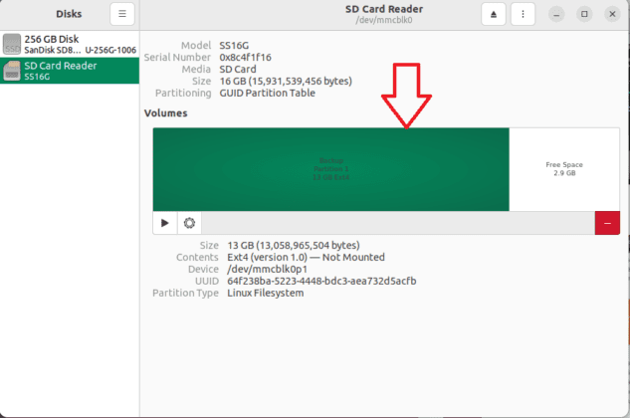Viewport: 630px width, 418px height.
Task: Open the Disks application hamburger menu
Action: [121, 14]
